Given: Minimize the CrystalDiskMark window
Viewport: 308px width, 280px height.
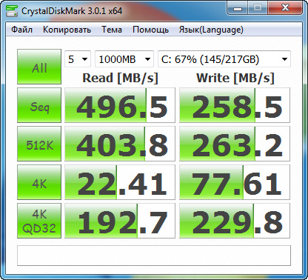Looking at the screenshot, I should coord(238,8).
